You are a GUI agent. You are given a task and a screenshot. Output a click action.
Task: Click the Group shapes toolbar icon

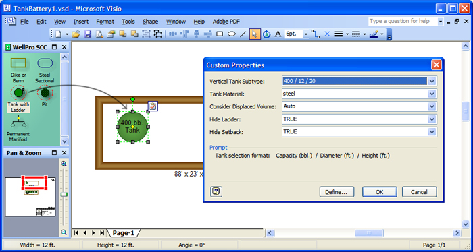tap(146, 34)
